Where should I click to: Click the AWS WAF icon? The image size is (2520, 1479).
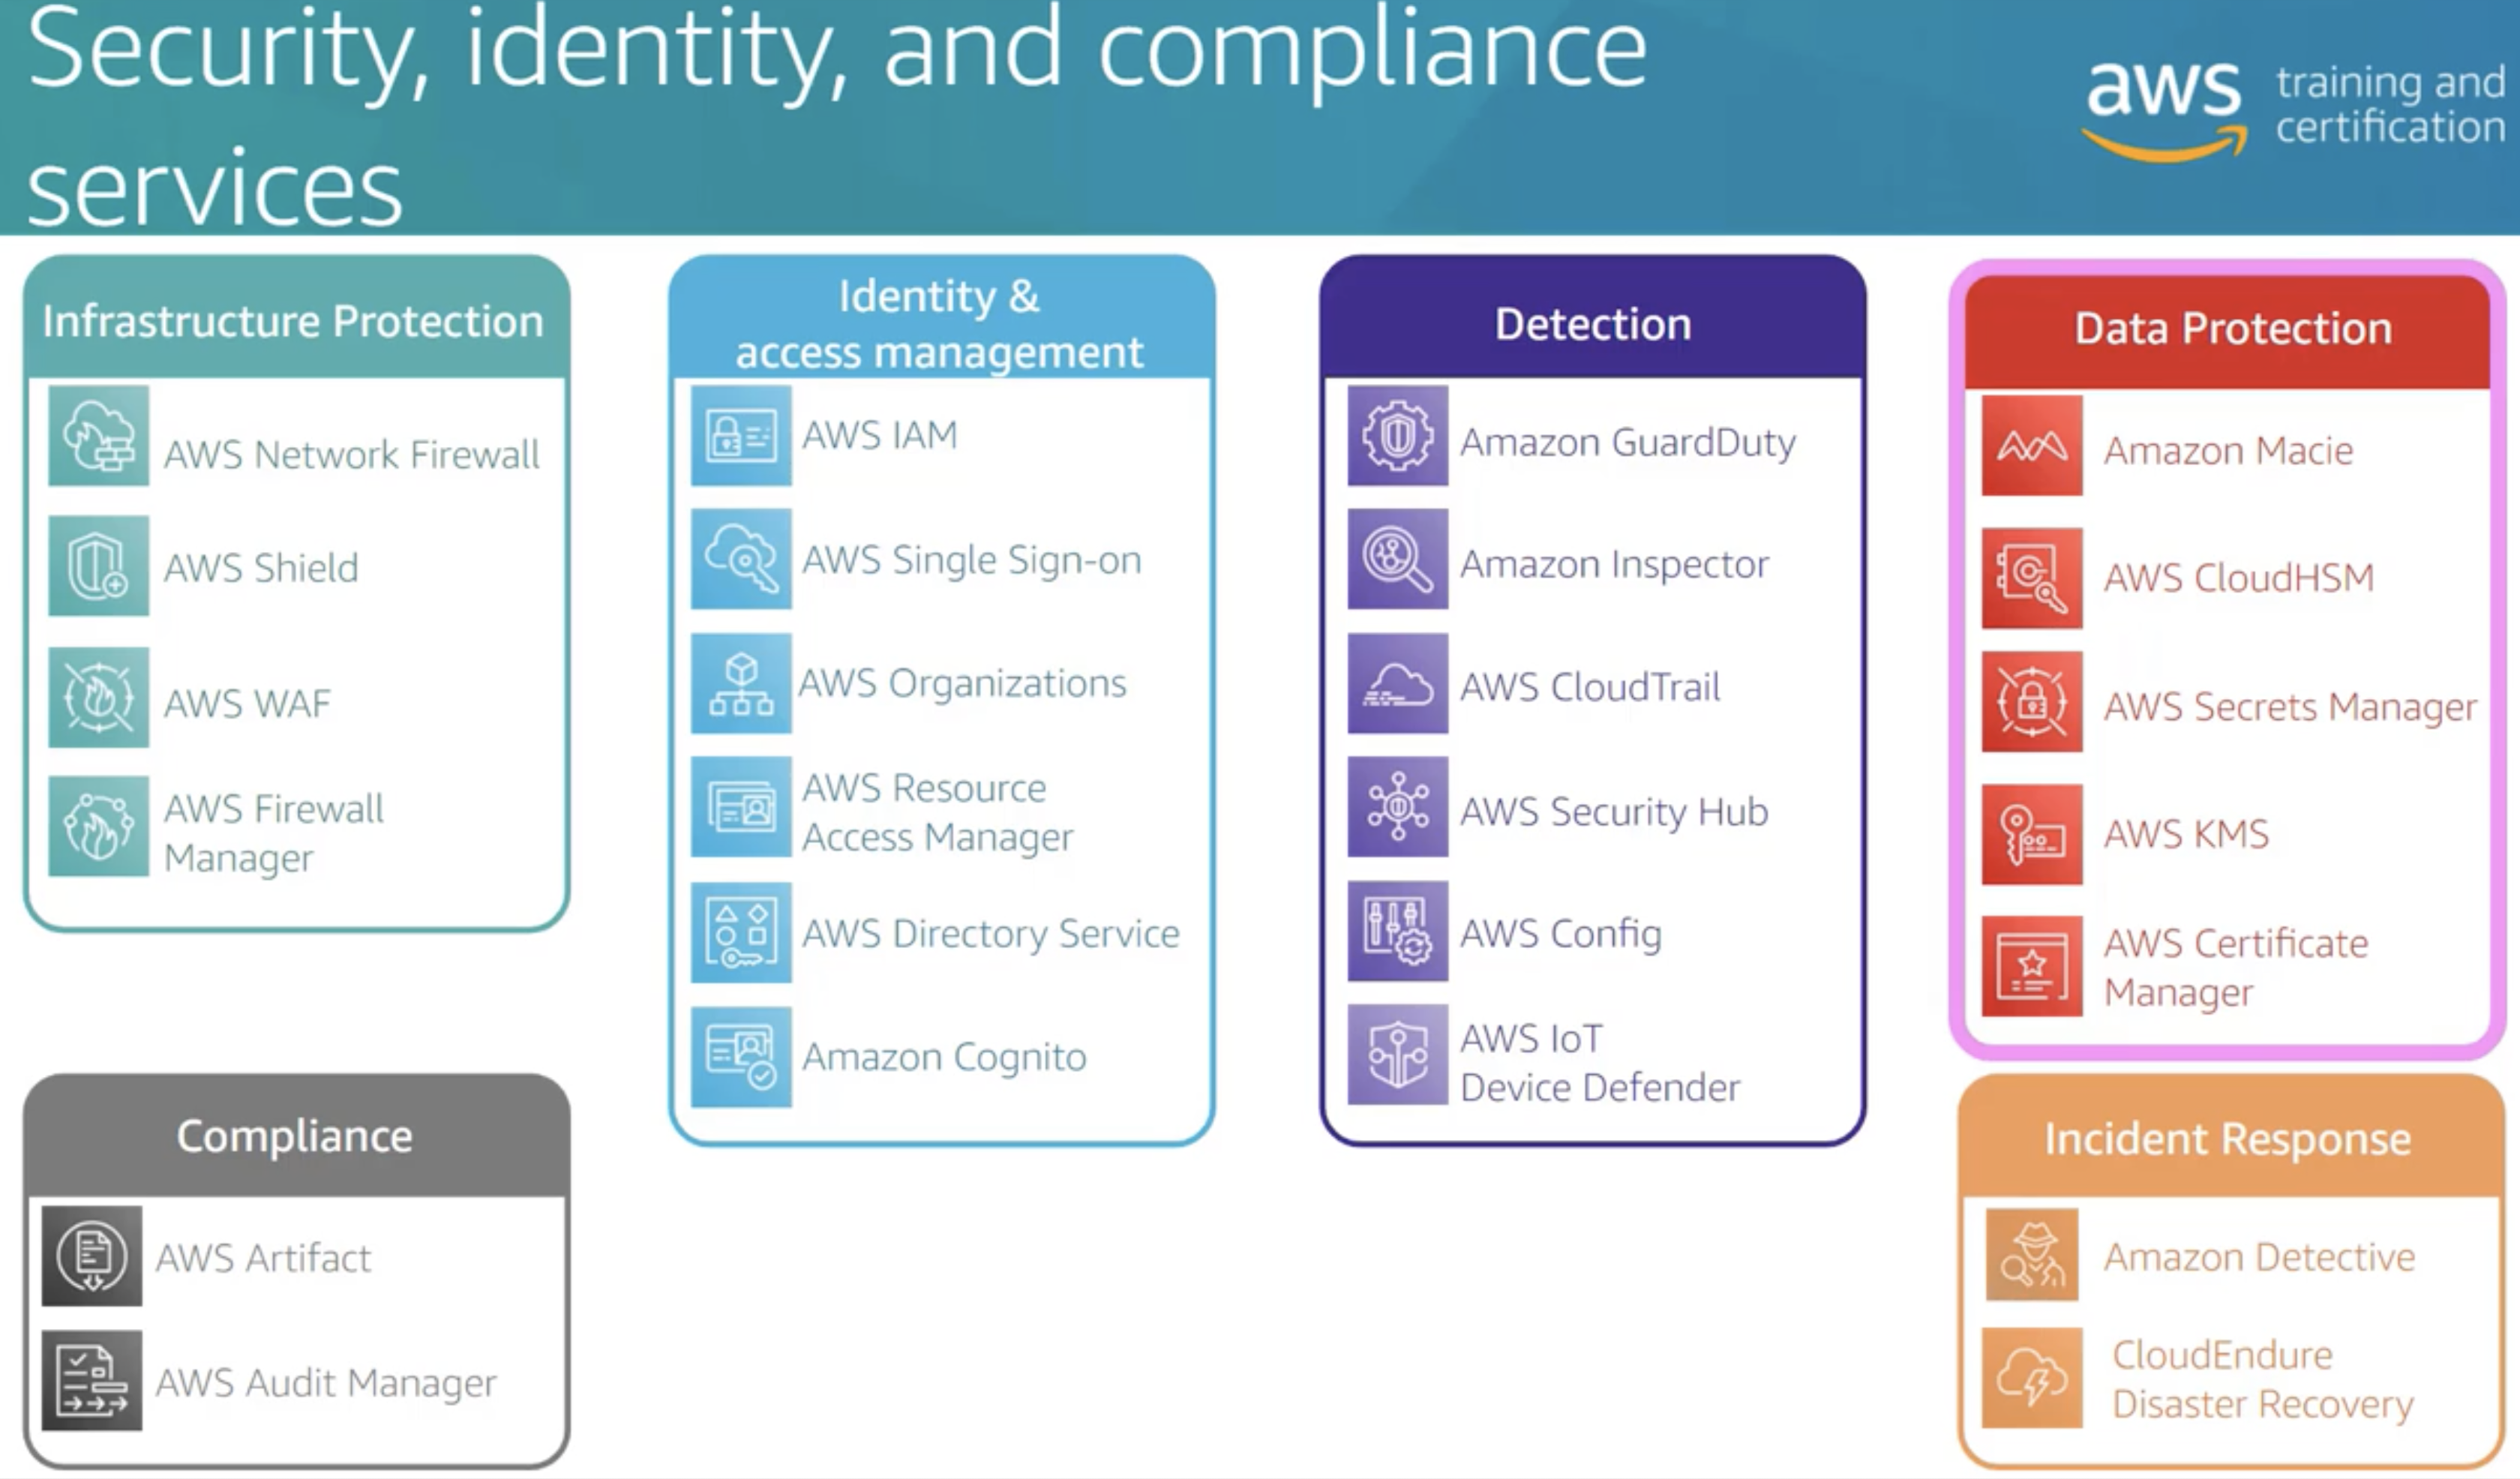click(x=99, y=697)
